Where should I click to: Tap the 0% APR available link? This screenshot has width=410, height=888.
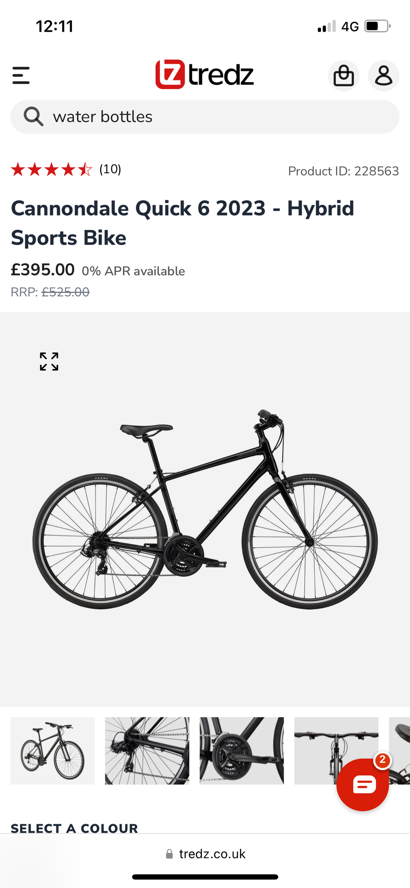tap(133, 271)
